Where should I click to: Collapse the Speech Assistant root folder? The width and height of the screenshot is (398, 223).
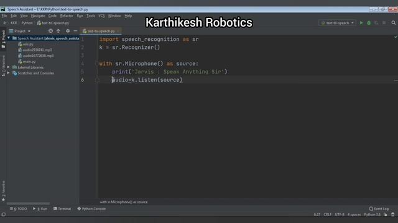click(x=9, y=38)
